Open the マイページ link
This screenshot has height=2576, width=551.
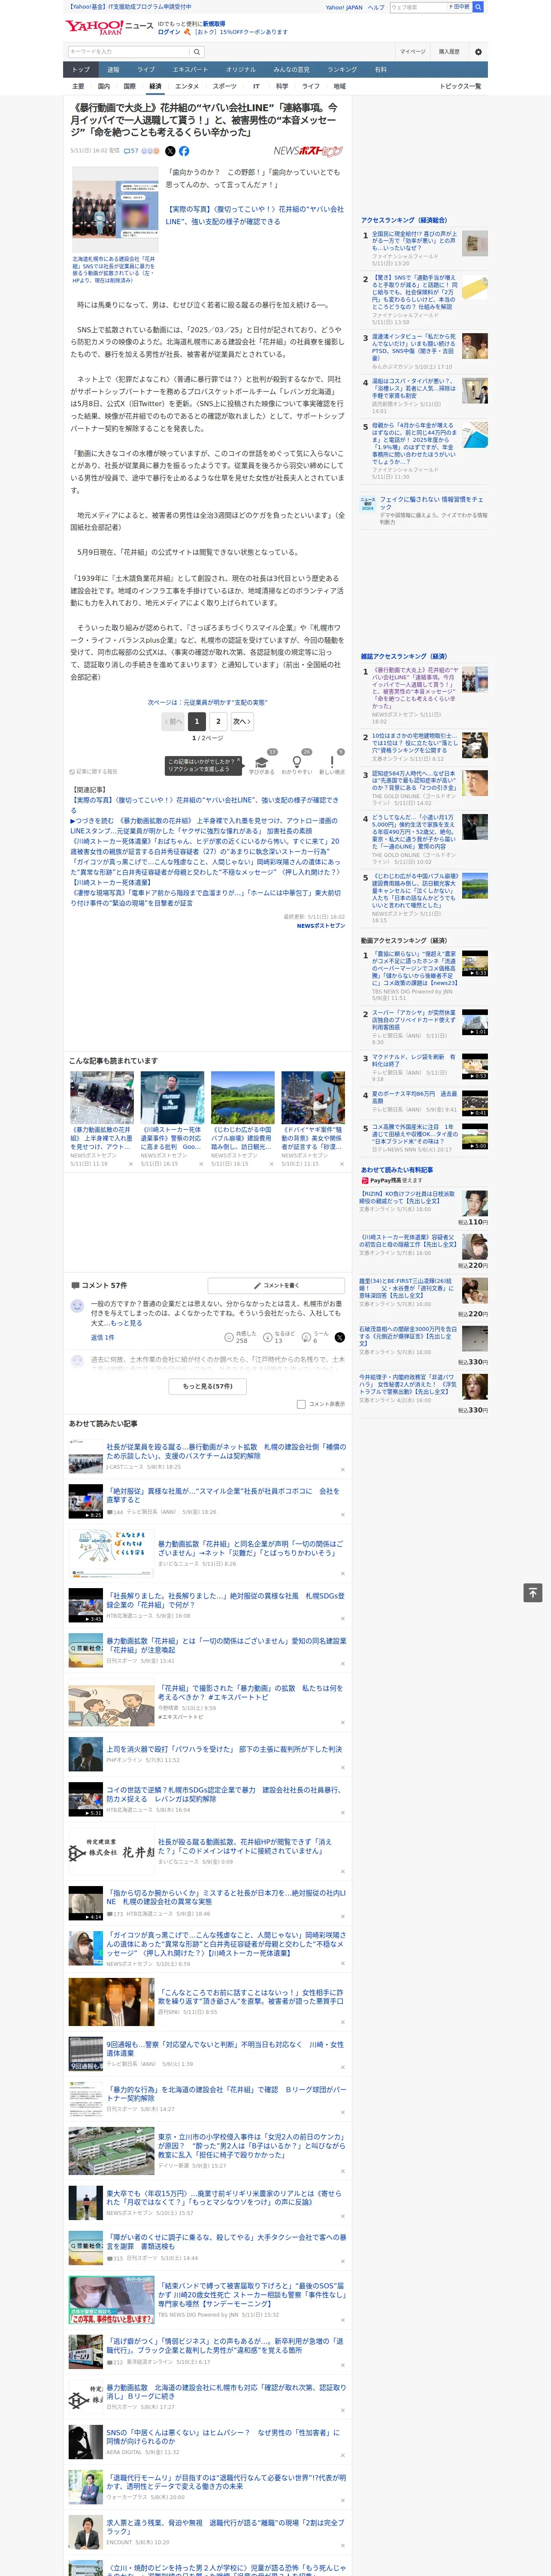pos(412,52)
